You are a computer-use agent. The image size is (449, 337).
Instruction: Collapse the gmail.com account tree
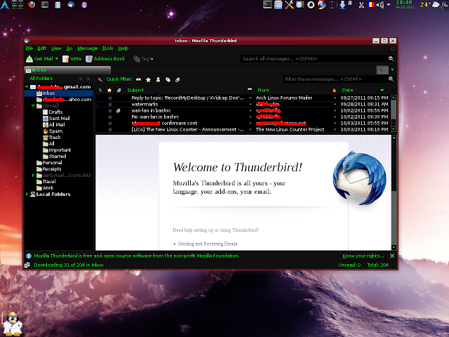(27, 86)
